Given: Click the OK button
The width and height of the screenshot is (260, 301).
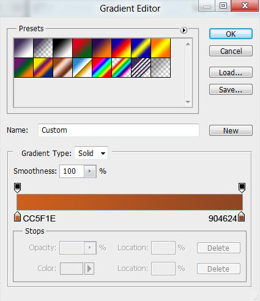Looking at the screenshot, I should point(231,34).
